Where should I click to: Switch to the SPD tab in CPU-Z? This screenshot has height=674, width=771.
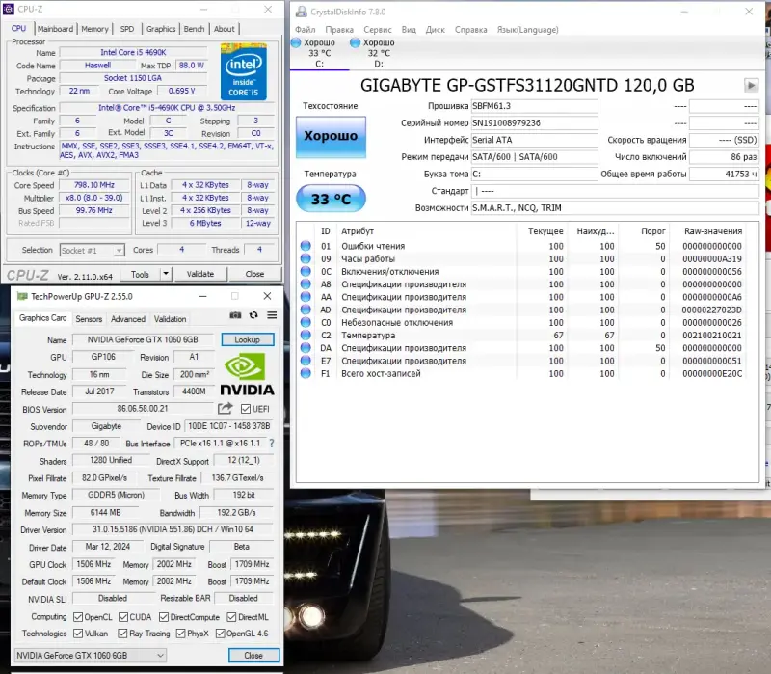[127, 29]
